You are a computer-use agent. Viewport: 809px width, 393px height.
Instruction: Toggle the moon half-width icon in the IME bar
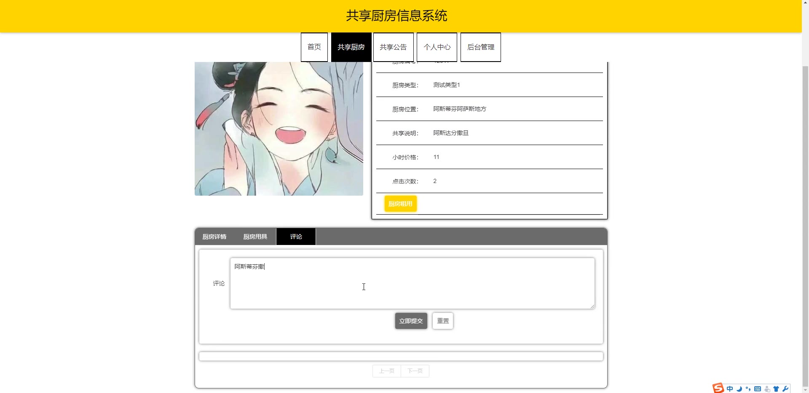[739, 389]
